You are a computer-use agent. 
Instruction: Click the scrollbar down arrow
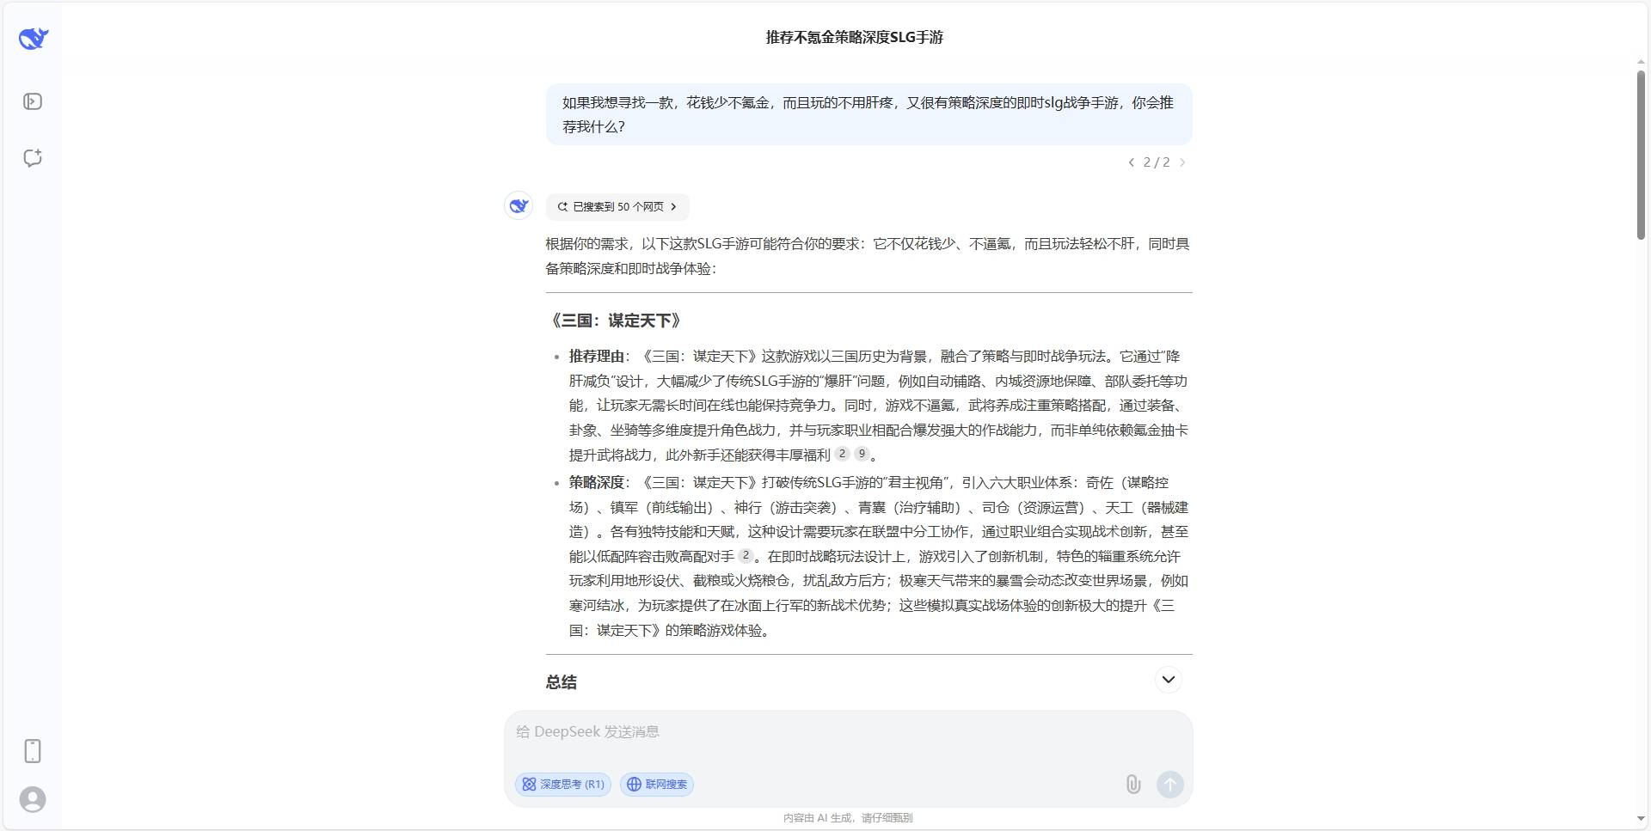coord(1641,820)
